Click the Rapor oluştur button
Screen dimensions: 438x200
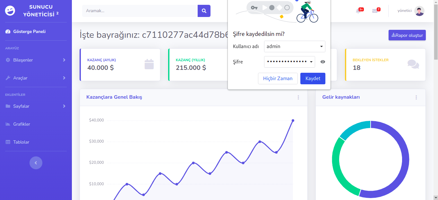[x=407, y=35]
